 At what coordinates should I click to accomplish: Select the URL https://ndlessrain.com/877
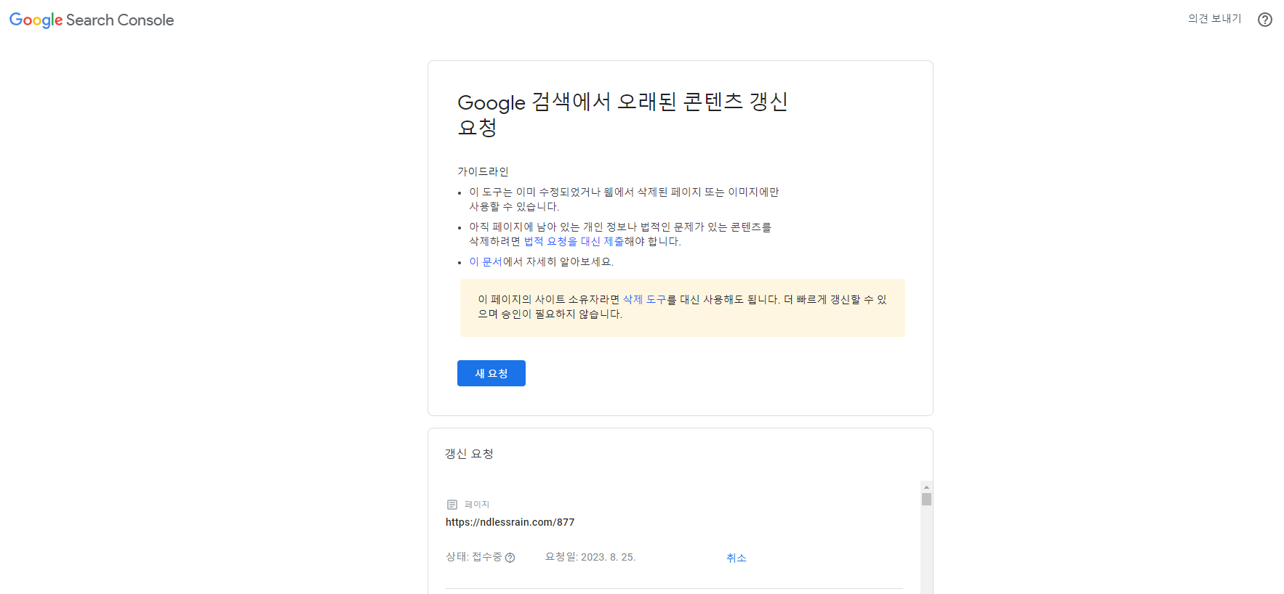510,522
